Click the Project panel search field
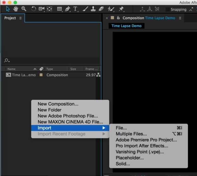 pos(51,61)
